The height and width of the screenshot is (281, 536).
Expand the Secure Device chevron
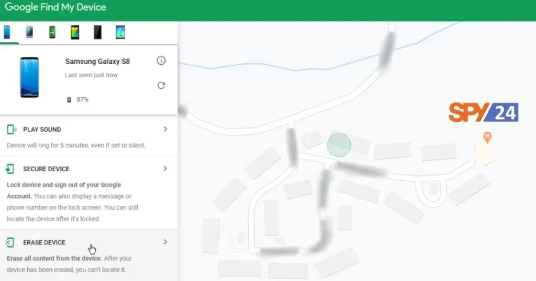[165, 169]
